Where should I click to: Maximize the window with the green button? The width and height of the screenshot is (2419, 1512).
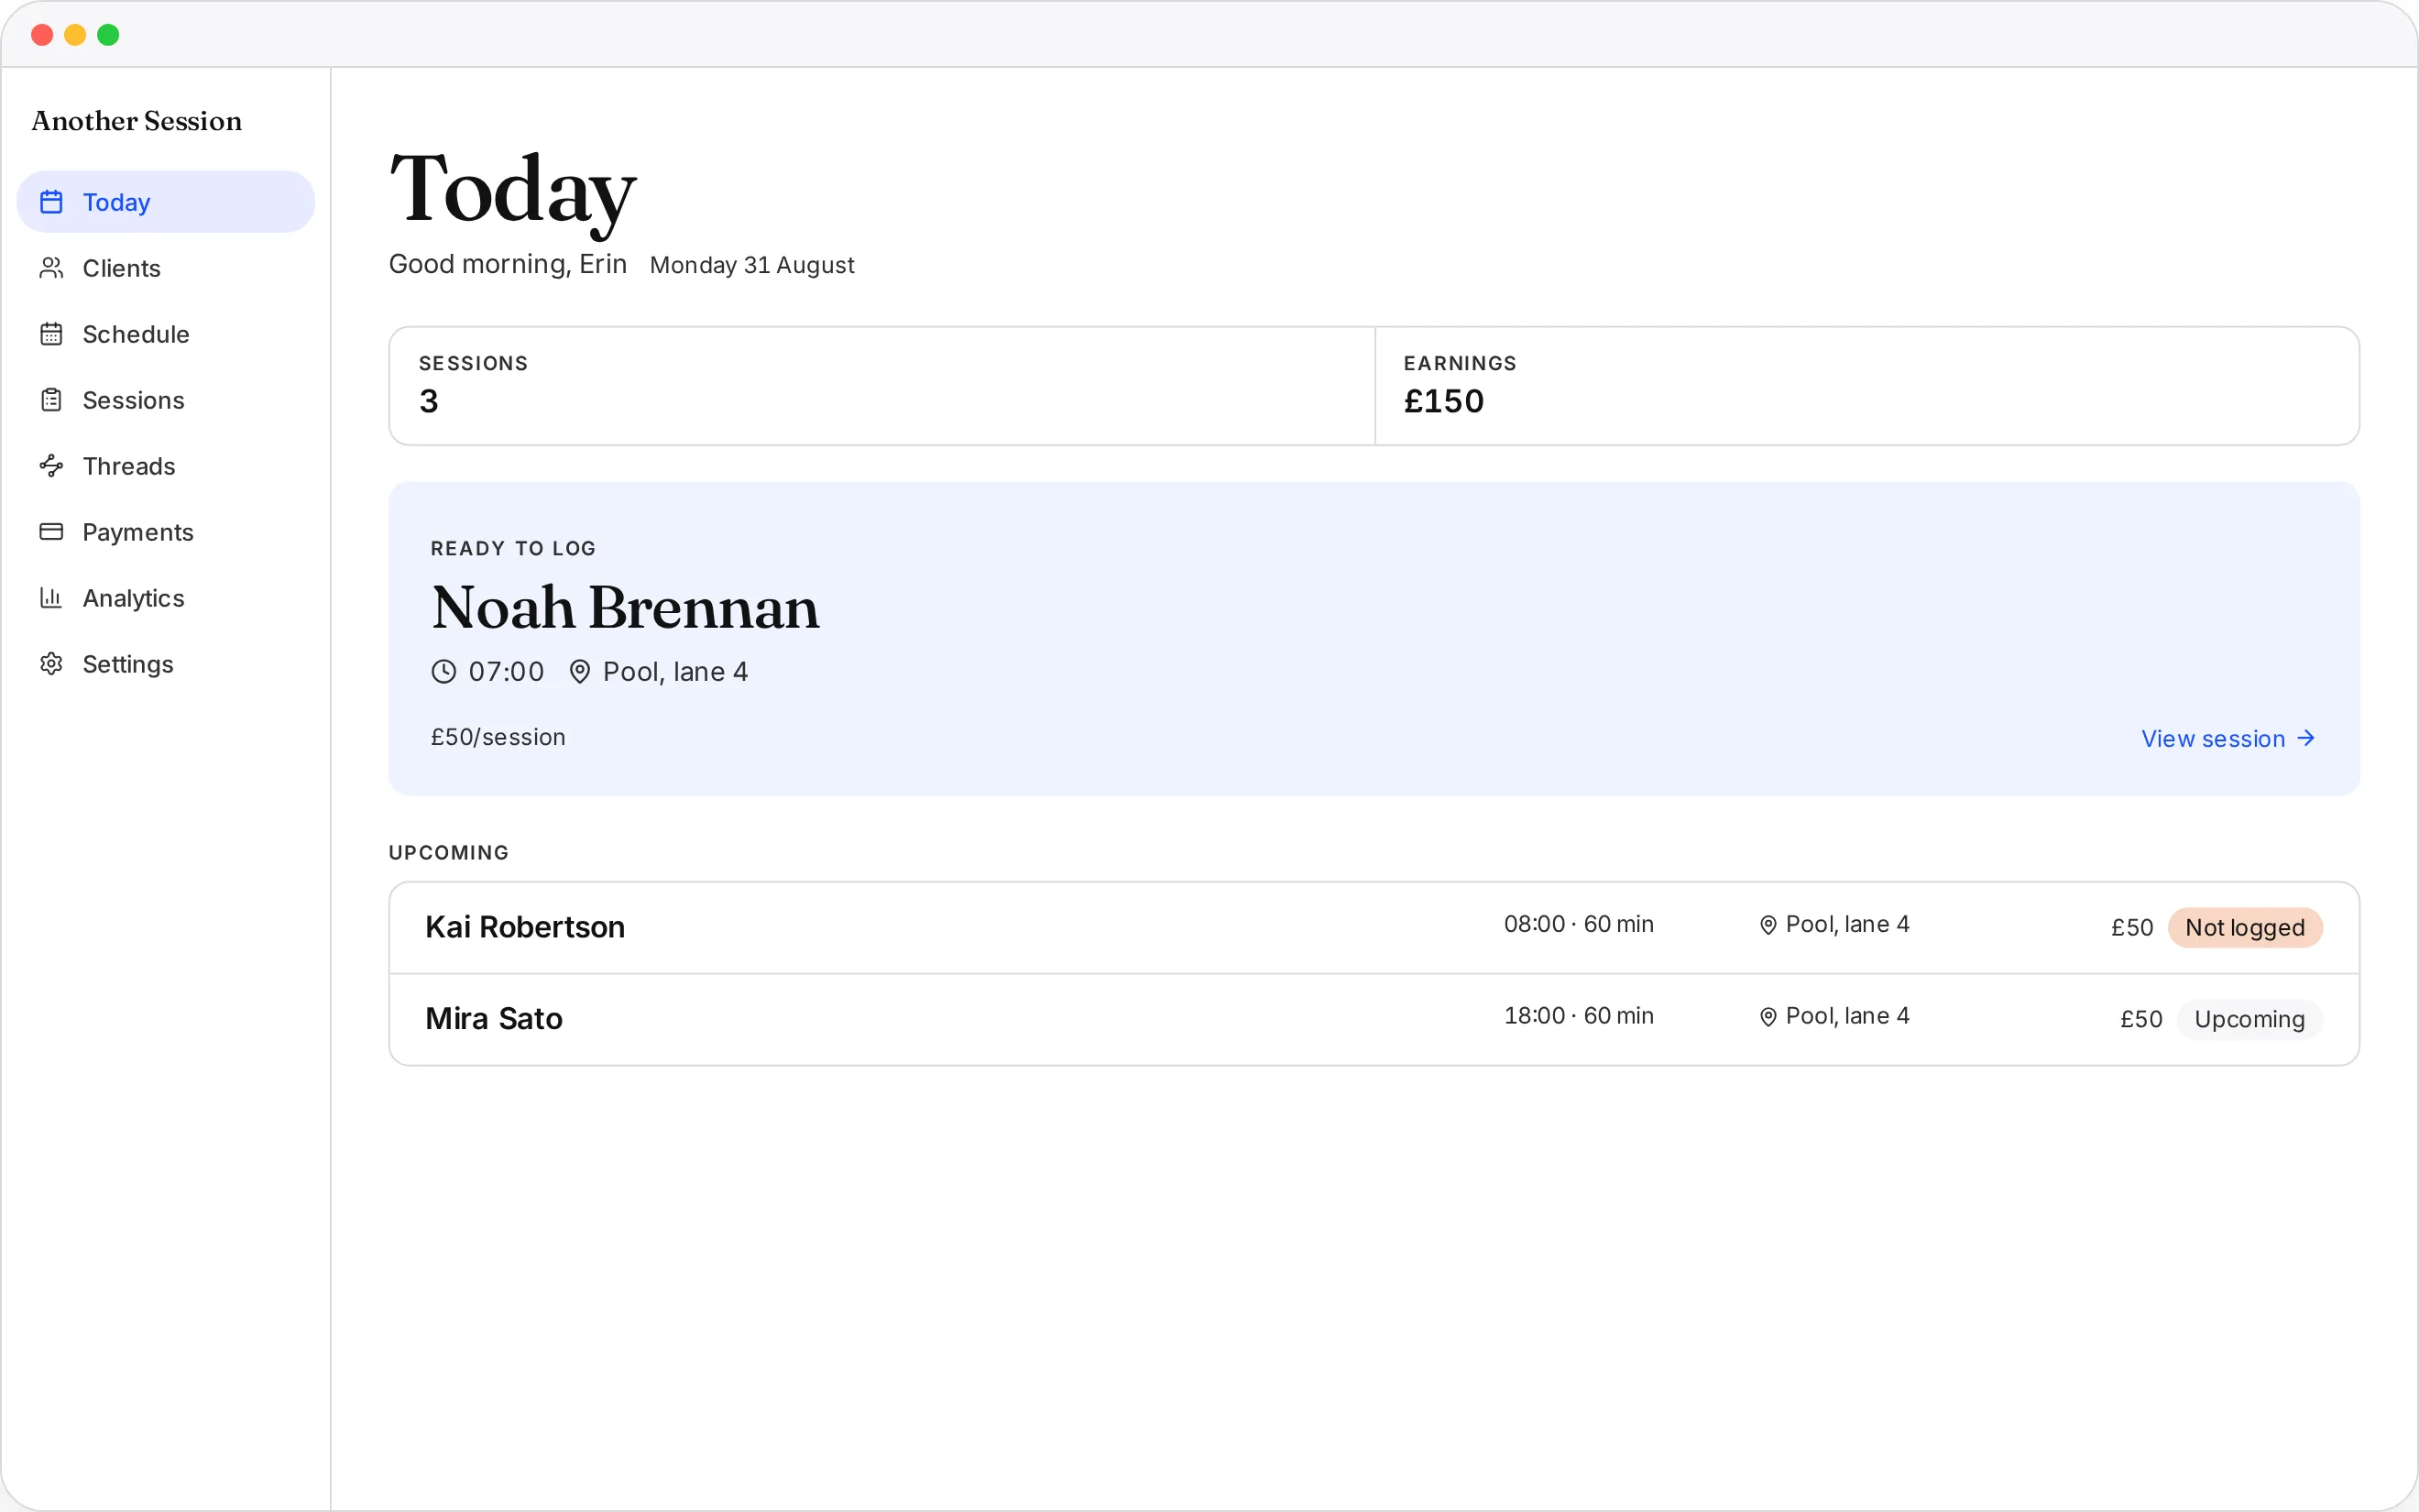coord(108,35)
